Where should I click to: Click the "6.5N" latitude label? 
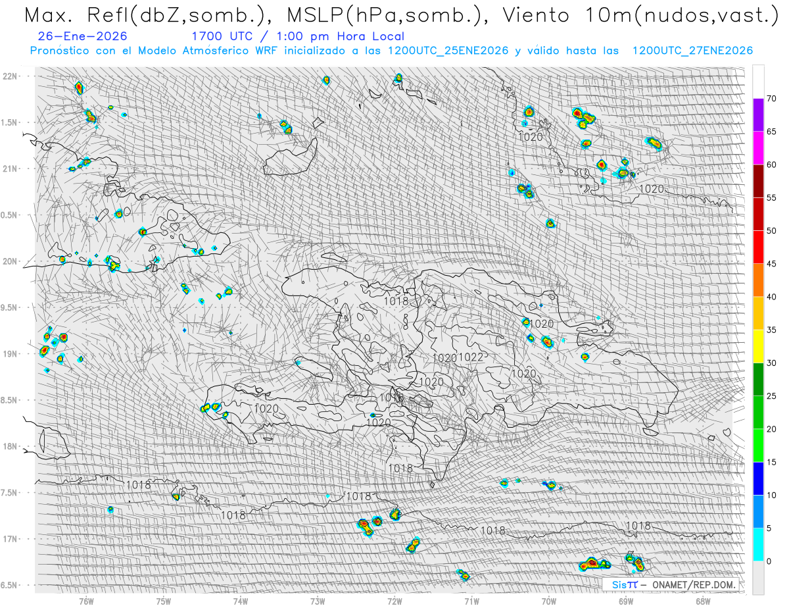pos(10,585)
